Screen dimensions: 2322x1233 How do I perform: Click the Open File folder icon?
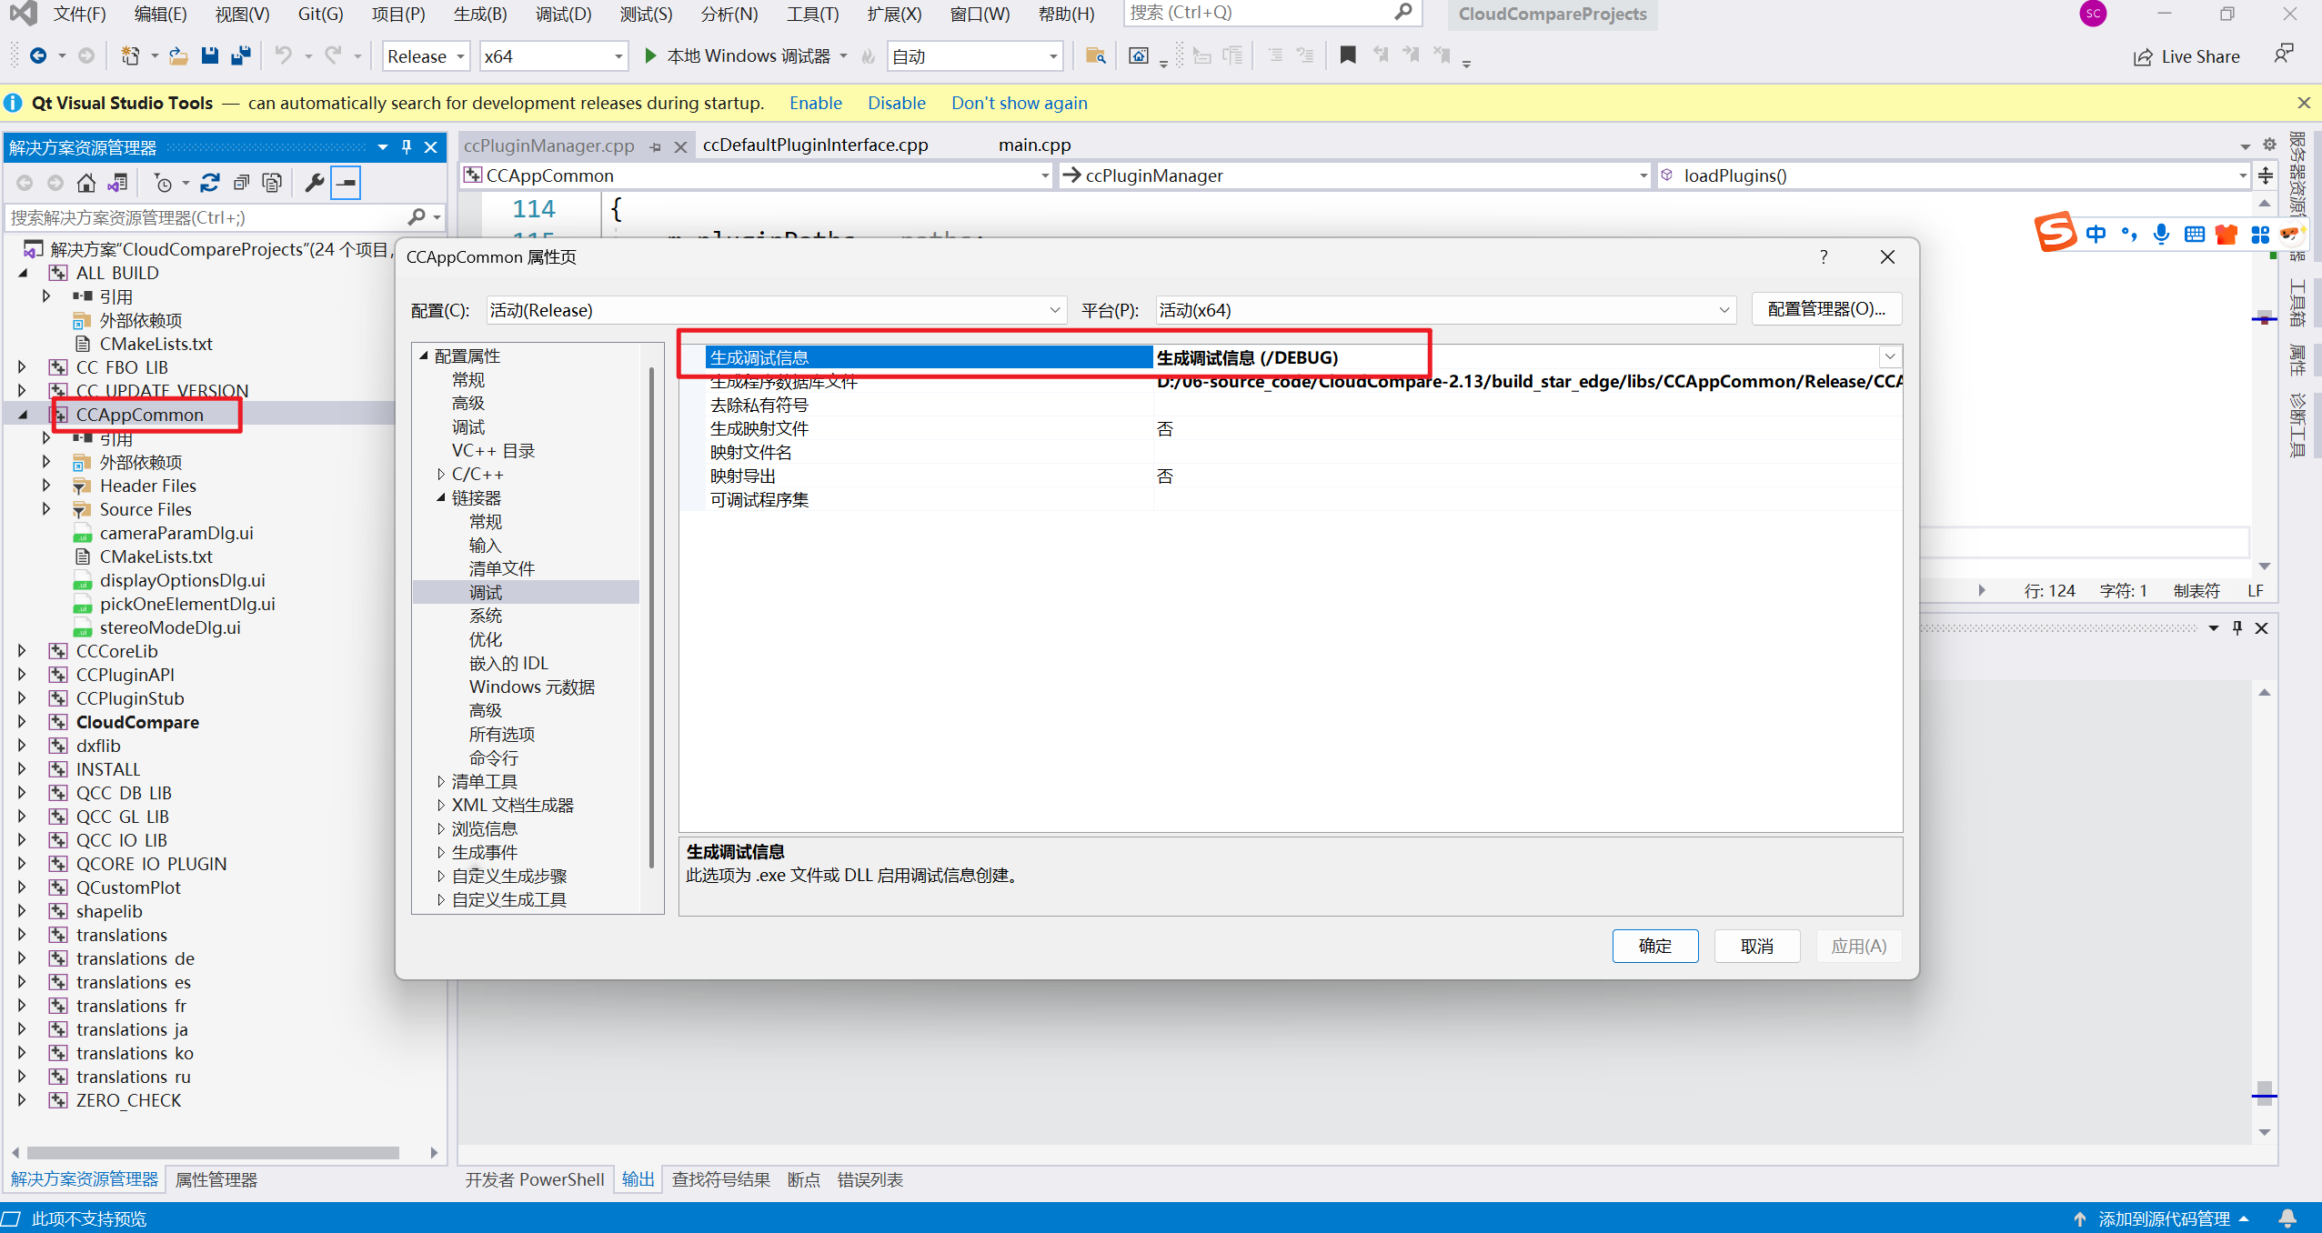click(x=178, y=55)
